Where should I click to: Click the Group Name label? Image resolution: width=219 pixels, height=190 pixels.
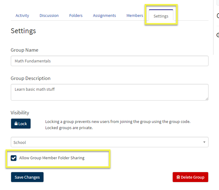pos(24,50)
